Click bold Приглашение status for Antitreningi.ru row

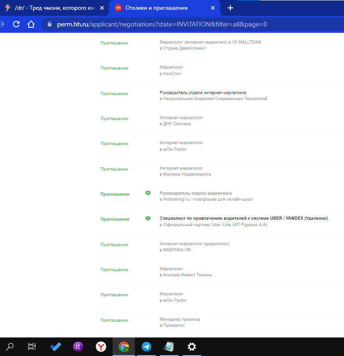pos(115,194)
